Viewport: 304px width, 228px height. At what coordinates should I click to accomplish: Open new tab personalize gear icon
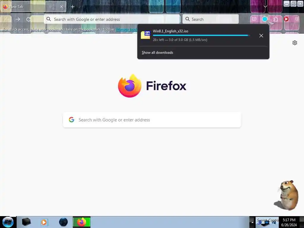pyautogui.click(x=295, y=43)
